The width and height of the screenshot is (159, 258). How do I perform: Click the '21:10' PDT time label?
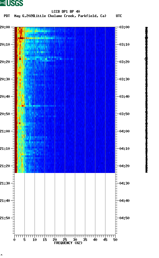click(5, 149)
